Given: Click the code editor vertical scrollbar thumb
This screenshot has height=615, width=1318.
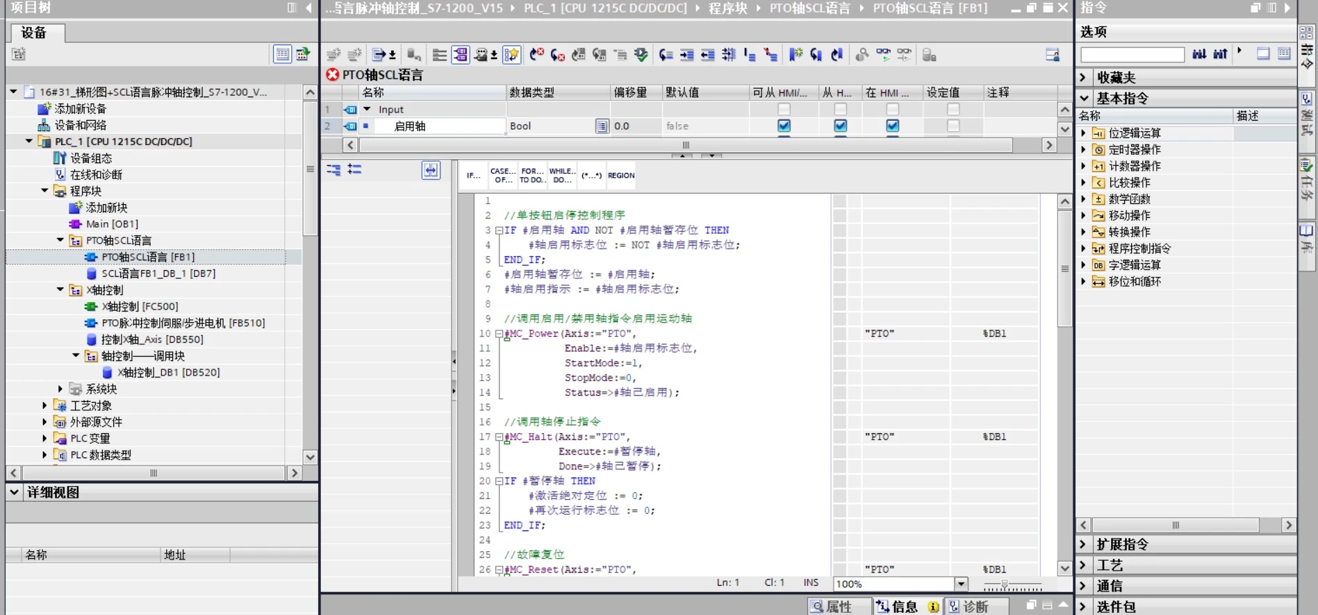Looking at the screenshot, I should 1064,268.
